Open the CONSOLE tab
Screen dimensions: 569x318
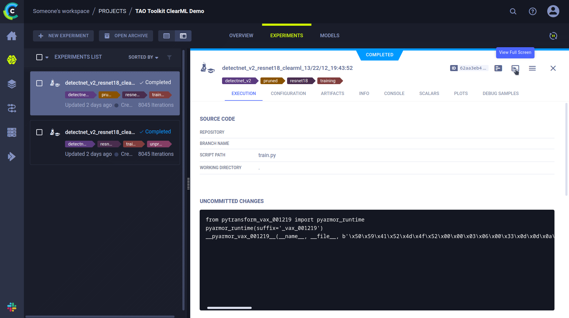point(394,93)
